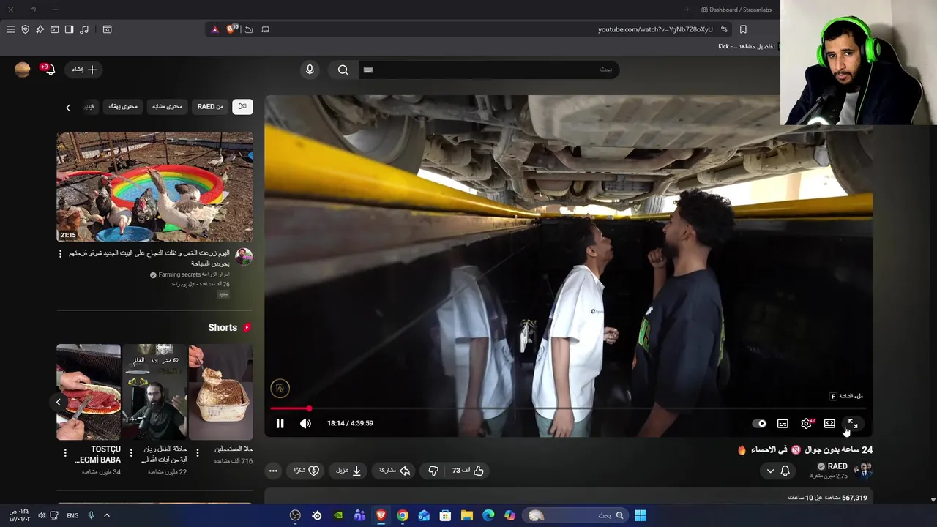This screenshot has width=937, height=527.
Task: Show hidden system tray icons
Action: click(x=106, y=515)
